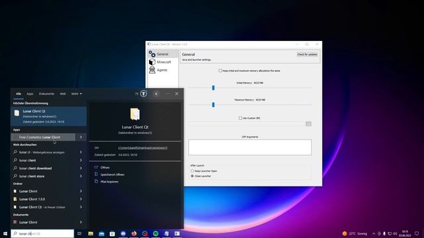Open the Windows Start menu
Viewport: 424px width, 238px height.
click(x=5, y=233)
